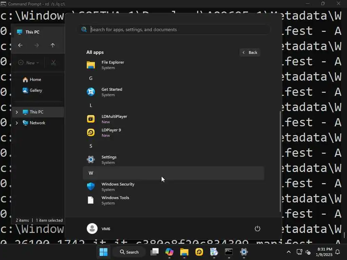Go back from All apps with Back button
The image size is (347, 260).
pos(250,52)
